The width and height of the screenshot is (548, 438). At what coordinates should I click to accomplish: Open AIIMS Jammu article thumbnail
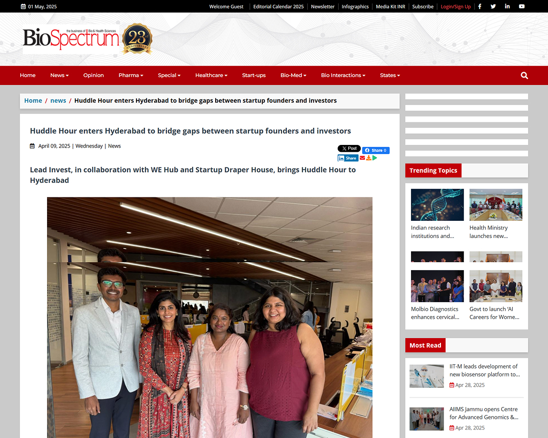[427, 419]
